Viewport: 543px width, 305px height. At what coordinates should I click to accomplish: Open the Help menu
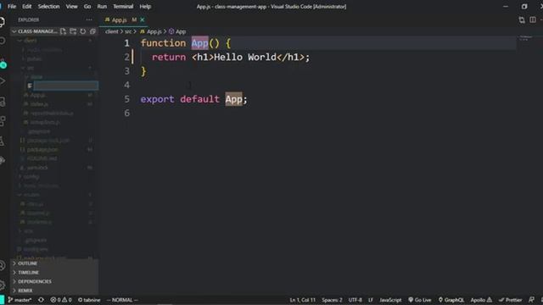[x=145, y=7]
